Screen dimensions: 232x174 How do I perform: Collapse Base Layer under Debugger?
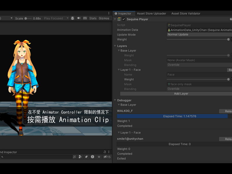click(x=119, y=105)
